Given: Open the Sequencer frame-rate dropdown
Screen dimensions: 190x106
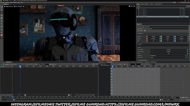Looking at the screenshot, I should pyautogui.click(x=40, y=64).
